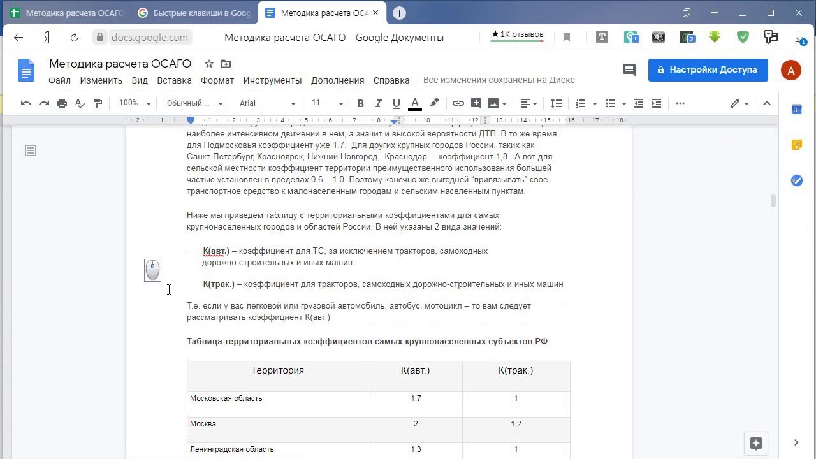Screen dimensions: 816x459
Task: Click the vertical scrollbar of the document
Action: coord(773,201)
